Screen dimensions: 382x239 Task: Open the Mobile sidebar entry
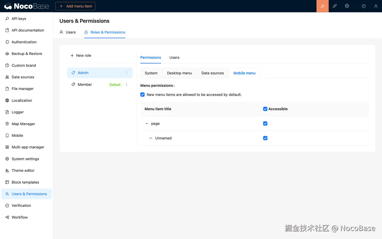17,135
